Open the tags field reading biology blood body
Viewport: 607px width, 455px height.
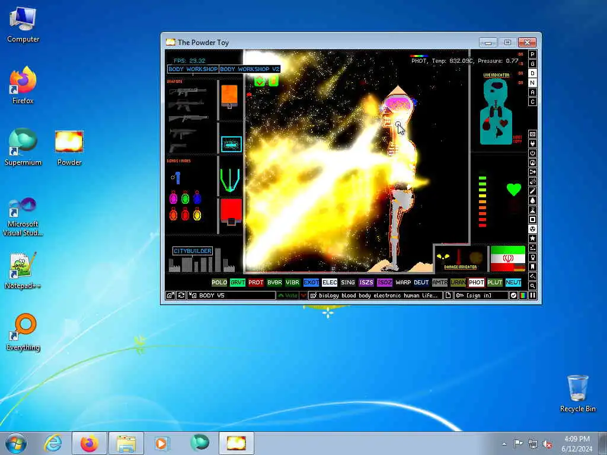375,295
